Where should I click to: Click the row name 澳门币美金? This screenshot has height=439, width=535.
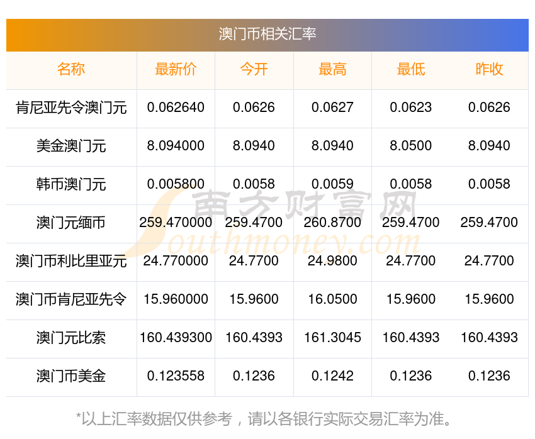(x=71, y=376)
